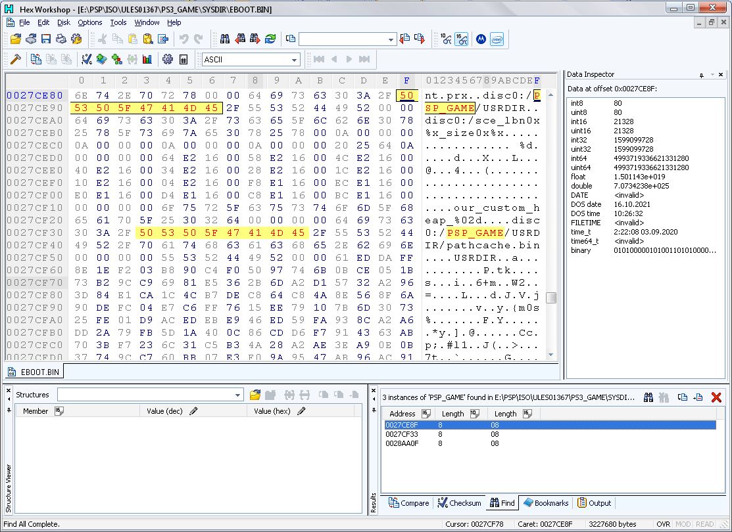Open the Help menu
This screenshot has width=732, height=532.
click(x=174, y=22)
